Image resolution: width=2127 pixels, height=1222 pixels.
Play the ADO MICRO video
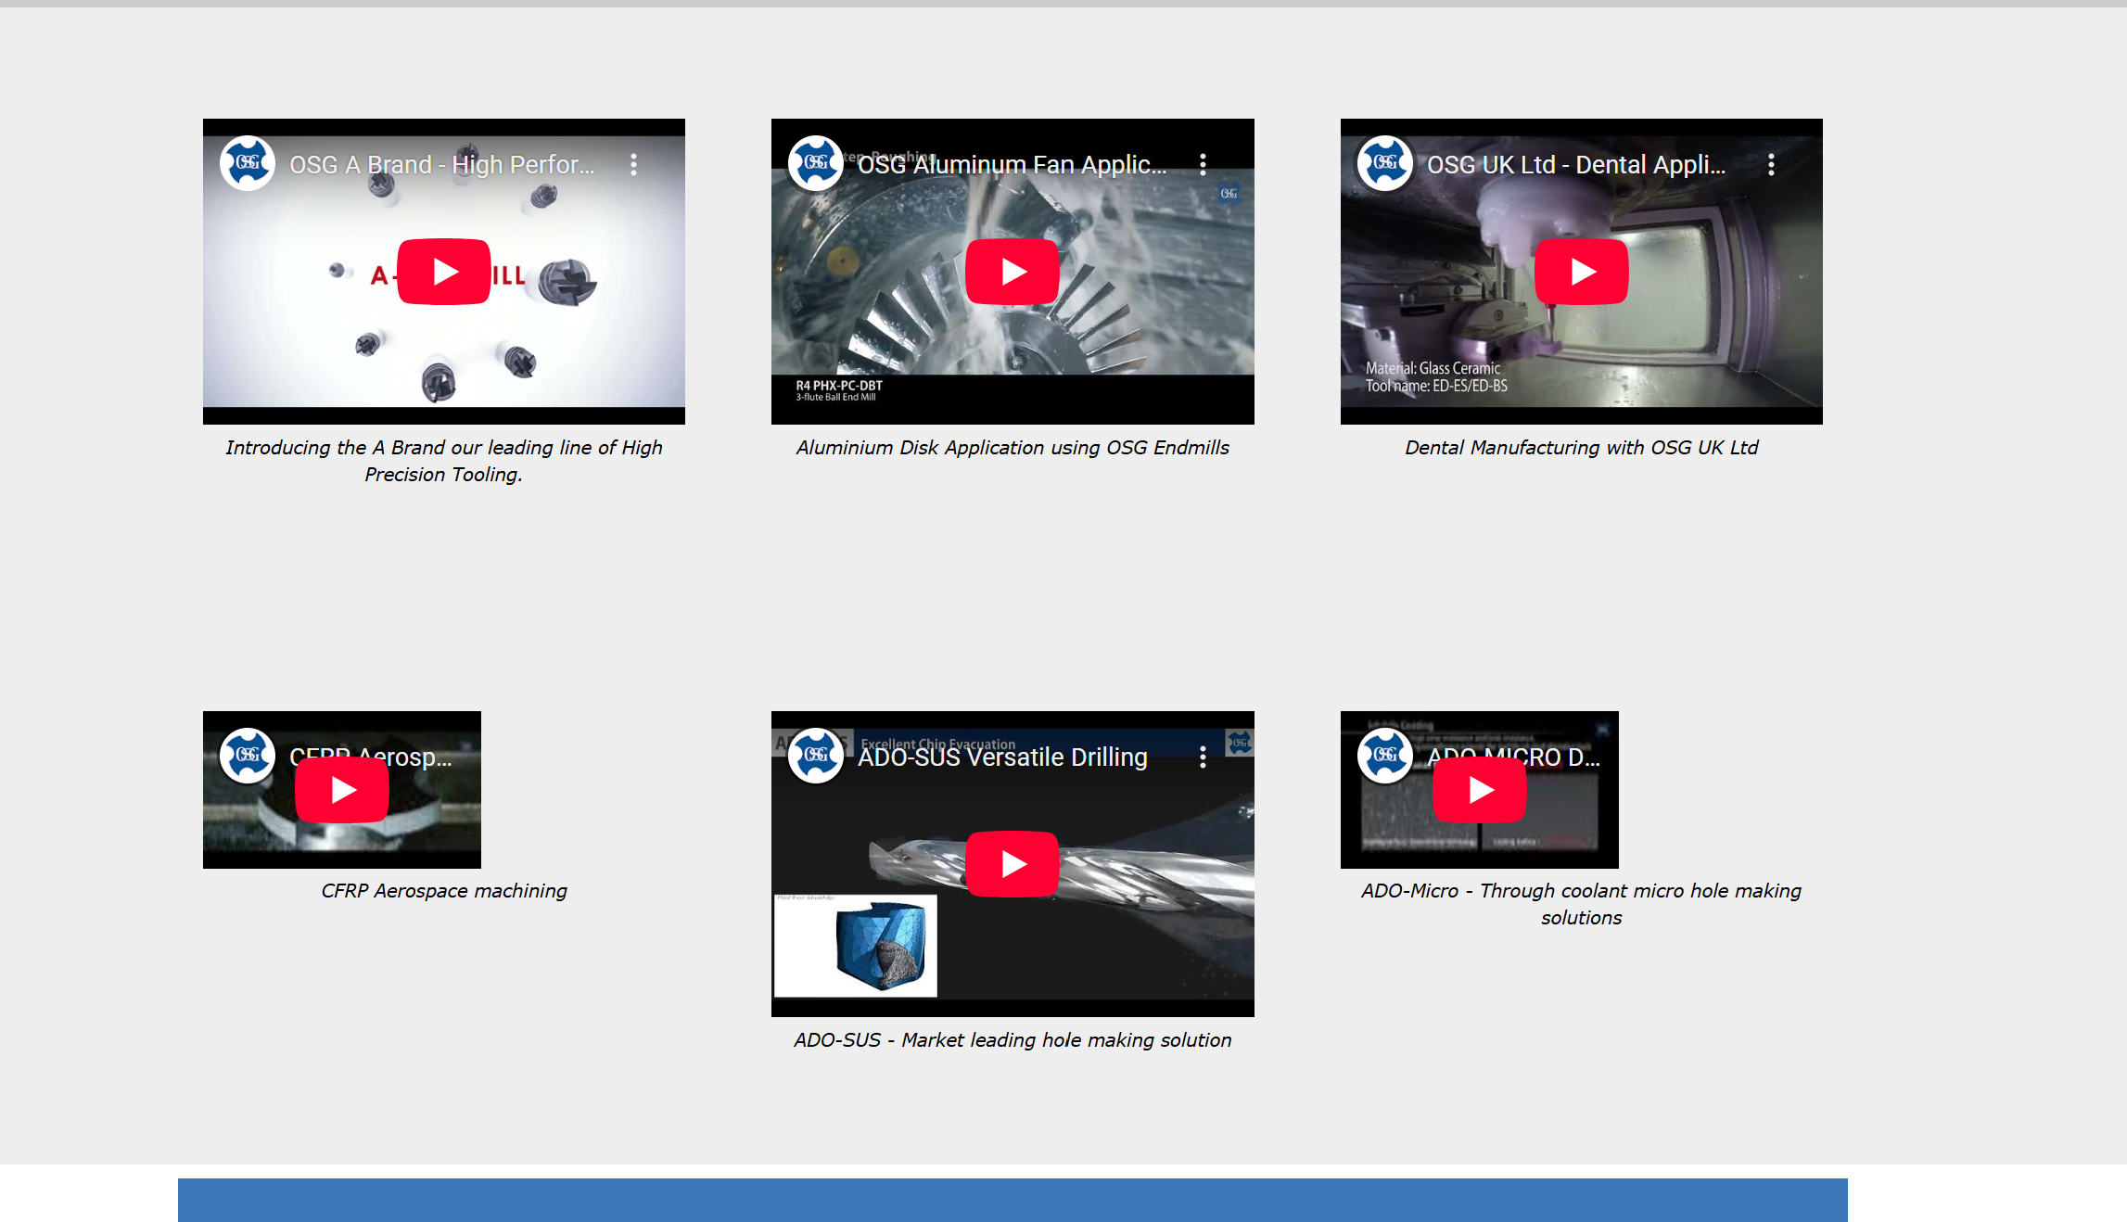(x=1480, y=790)
